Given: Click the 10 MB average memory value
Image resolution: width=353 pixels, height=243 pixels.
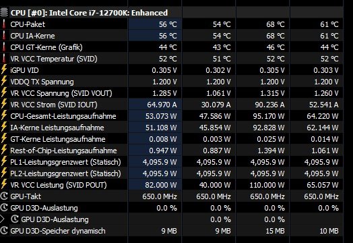Looking at the screenshot, I should coord(329,231).
